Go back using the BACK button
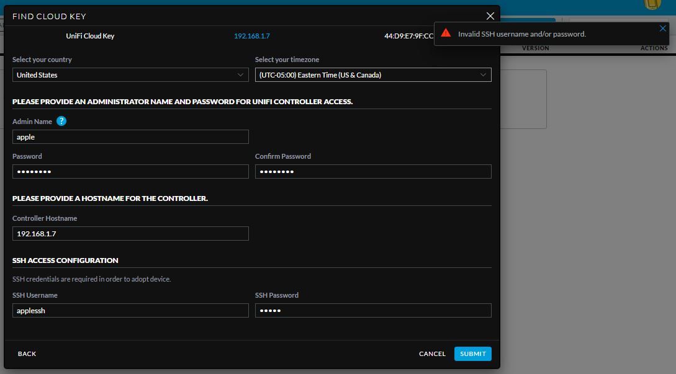The width and height of the screenshot is (676, 374). coord(27,354)
